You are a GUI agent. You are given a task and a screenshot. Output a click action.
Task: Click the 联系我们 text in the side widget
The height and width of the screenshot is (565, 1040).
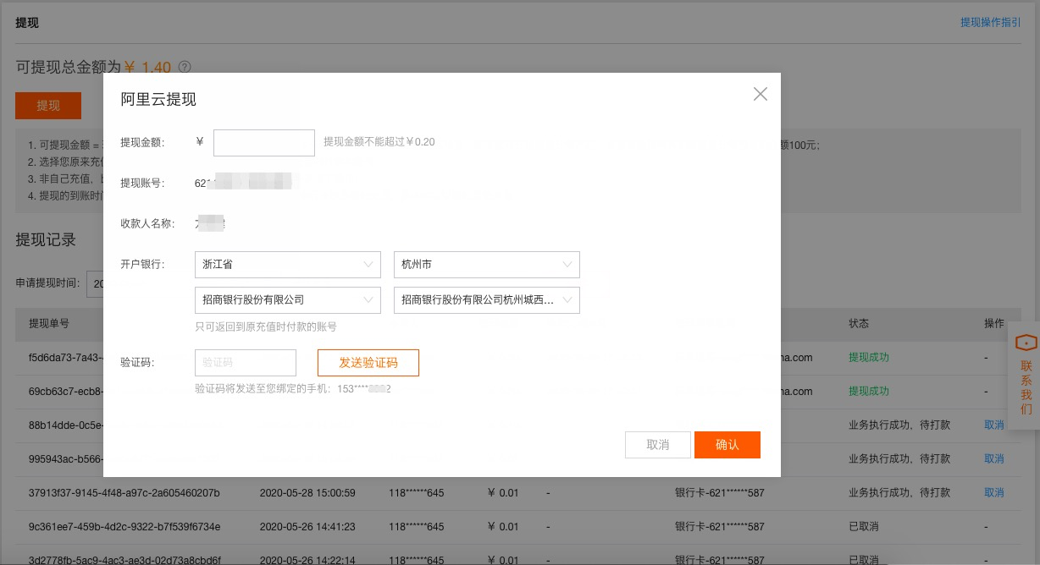[1026, 387]
